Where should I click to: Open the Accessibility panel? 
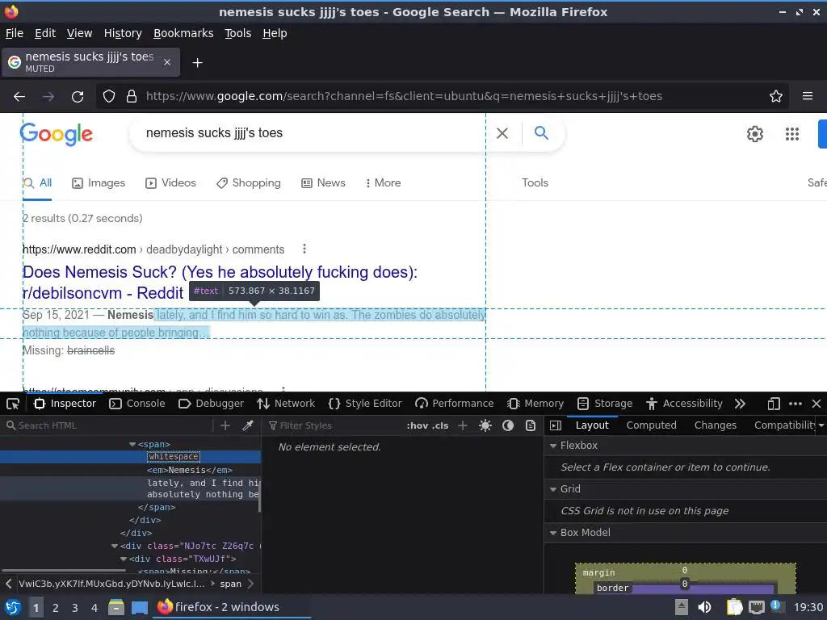point(684,404)
